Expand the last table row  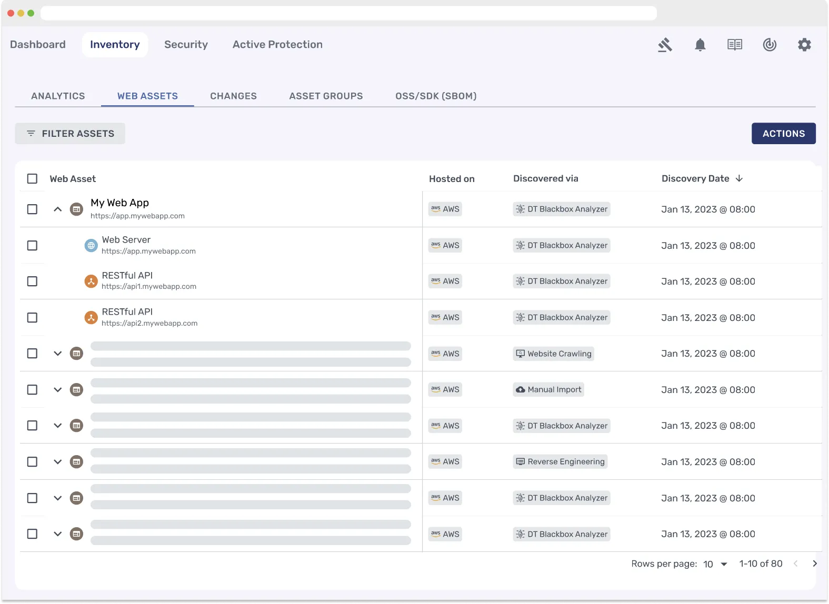(58, 534)
